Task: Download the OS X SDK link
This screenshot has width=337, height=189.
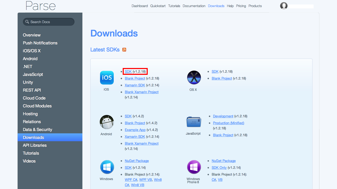Action: [215, 71]
